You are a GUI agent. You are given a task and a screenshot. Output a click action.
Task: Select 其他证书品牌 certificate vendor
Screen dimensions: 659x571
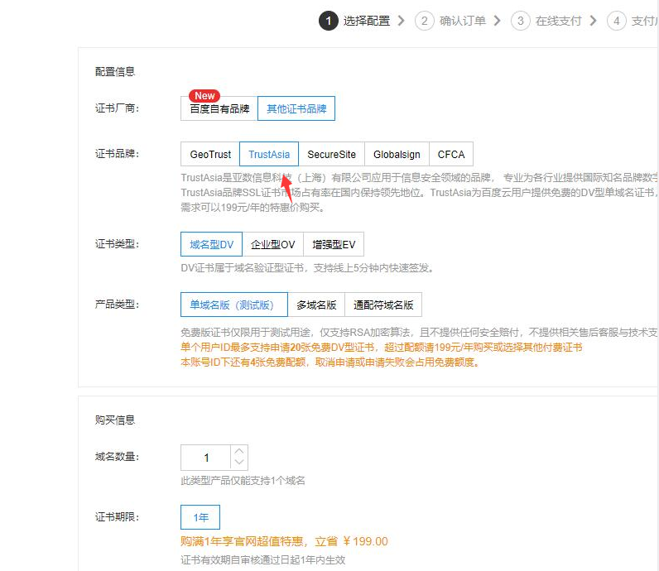pos(296,109)
